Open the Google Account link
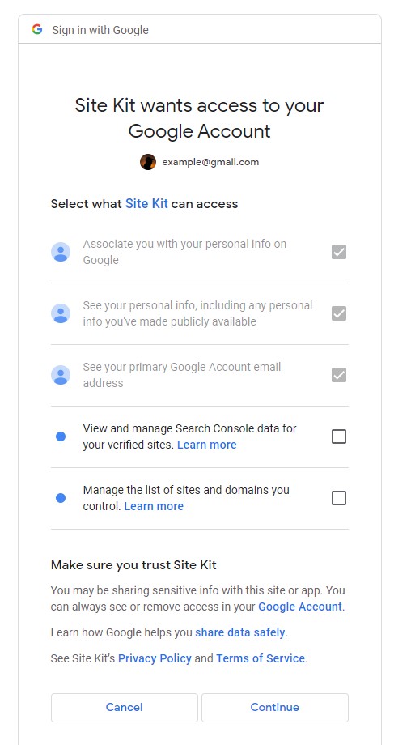This screenshot has width=411, height=745. point(300,607)
